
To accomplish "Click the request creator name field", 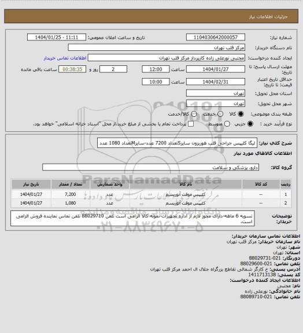I will (x=167, y=58).
